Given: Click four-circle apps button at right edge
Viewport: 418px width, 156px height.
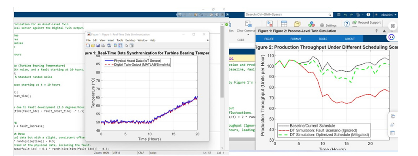Looking at the screenshot, I should click(x=393, y=26).
